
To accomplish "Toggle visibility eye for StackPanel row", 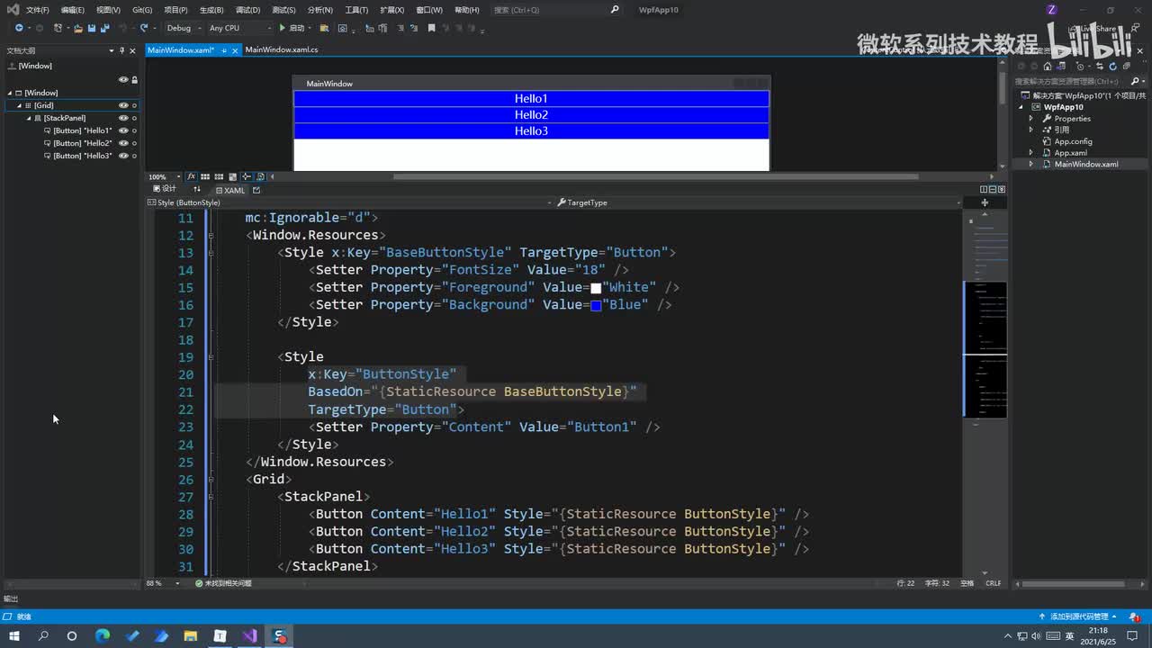I will tap(123, 118).
